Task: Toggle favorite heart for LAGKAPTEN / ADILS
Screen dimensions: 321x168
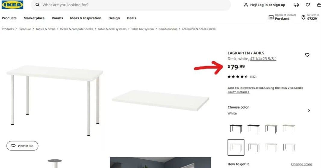Action: [307, 55]
